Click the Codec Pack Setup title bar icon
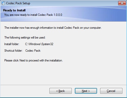 tap(3, 3)
